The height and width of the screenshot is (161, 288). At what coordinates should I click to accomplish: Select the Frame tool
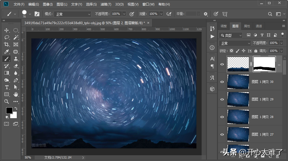click(x=16, y=44)
